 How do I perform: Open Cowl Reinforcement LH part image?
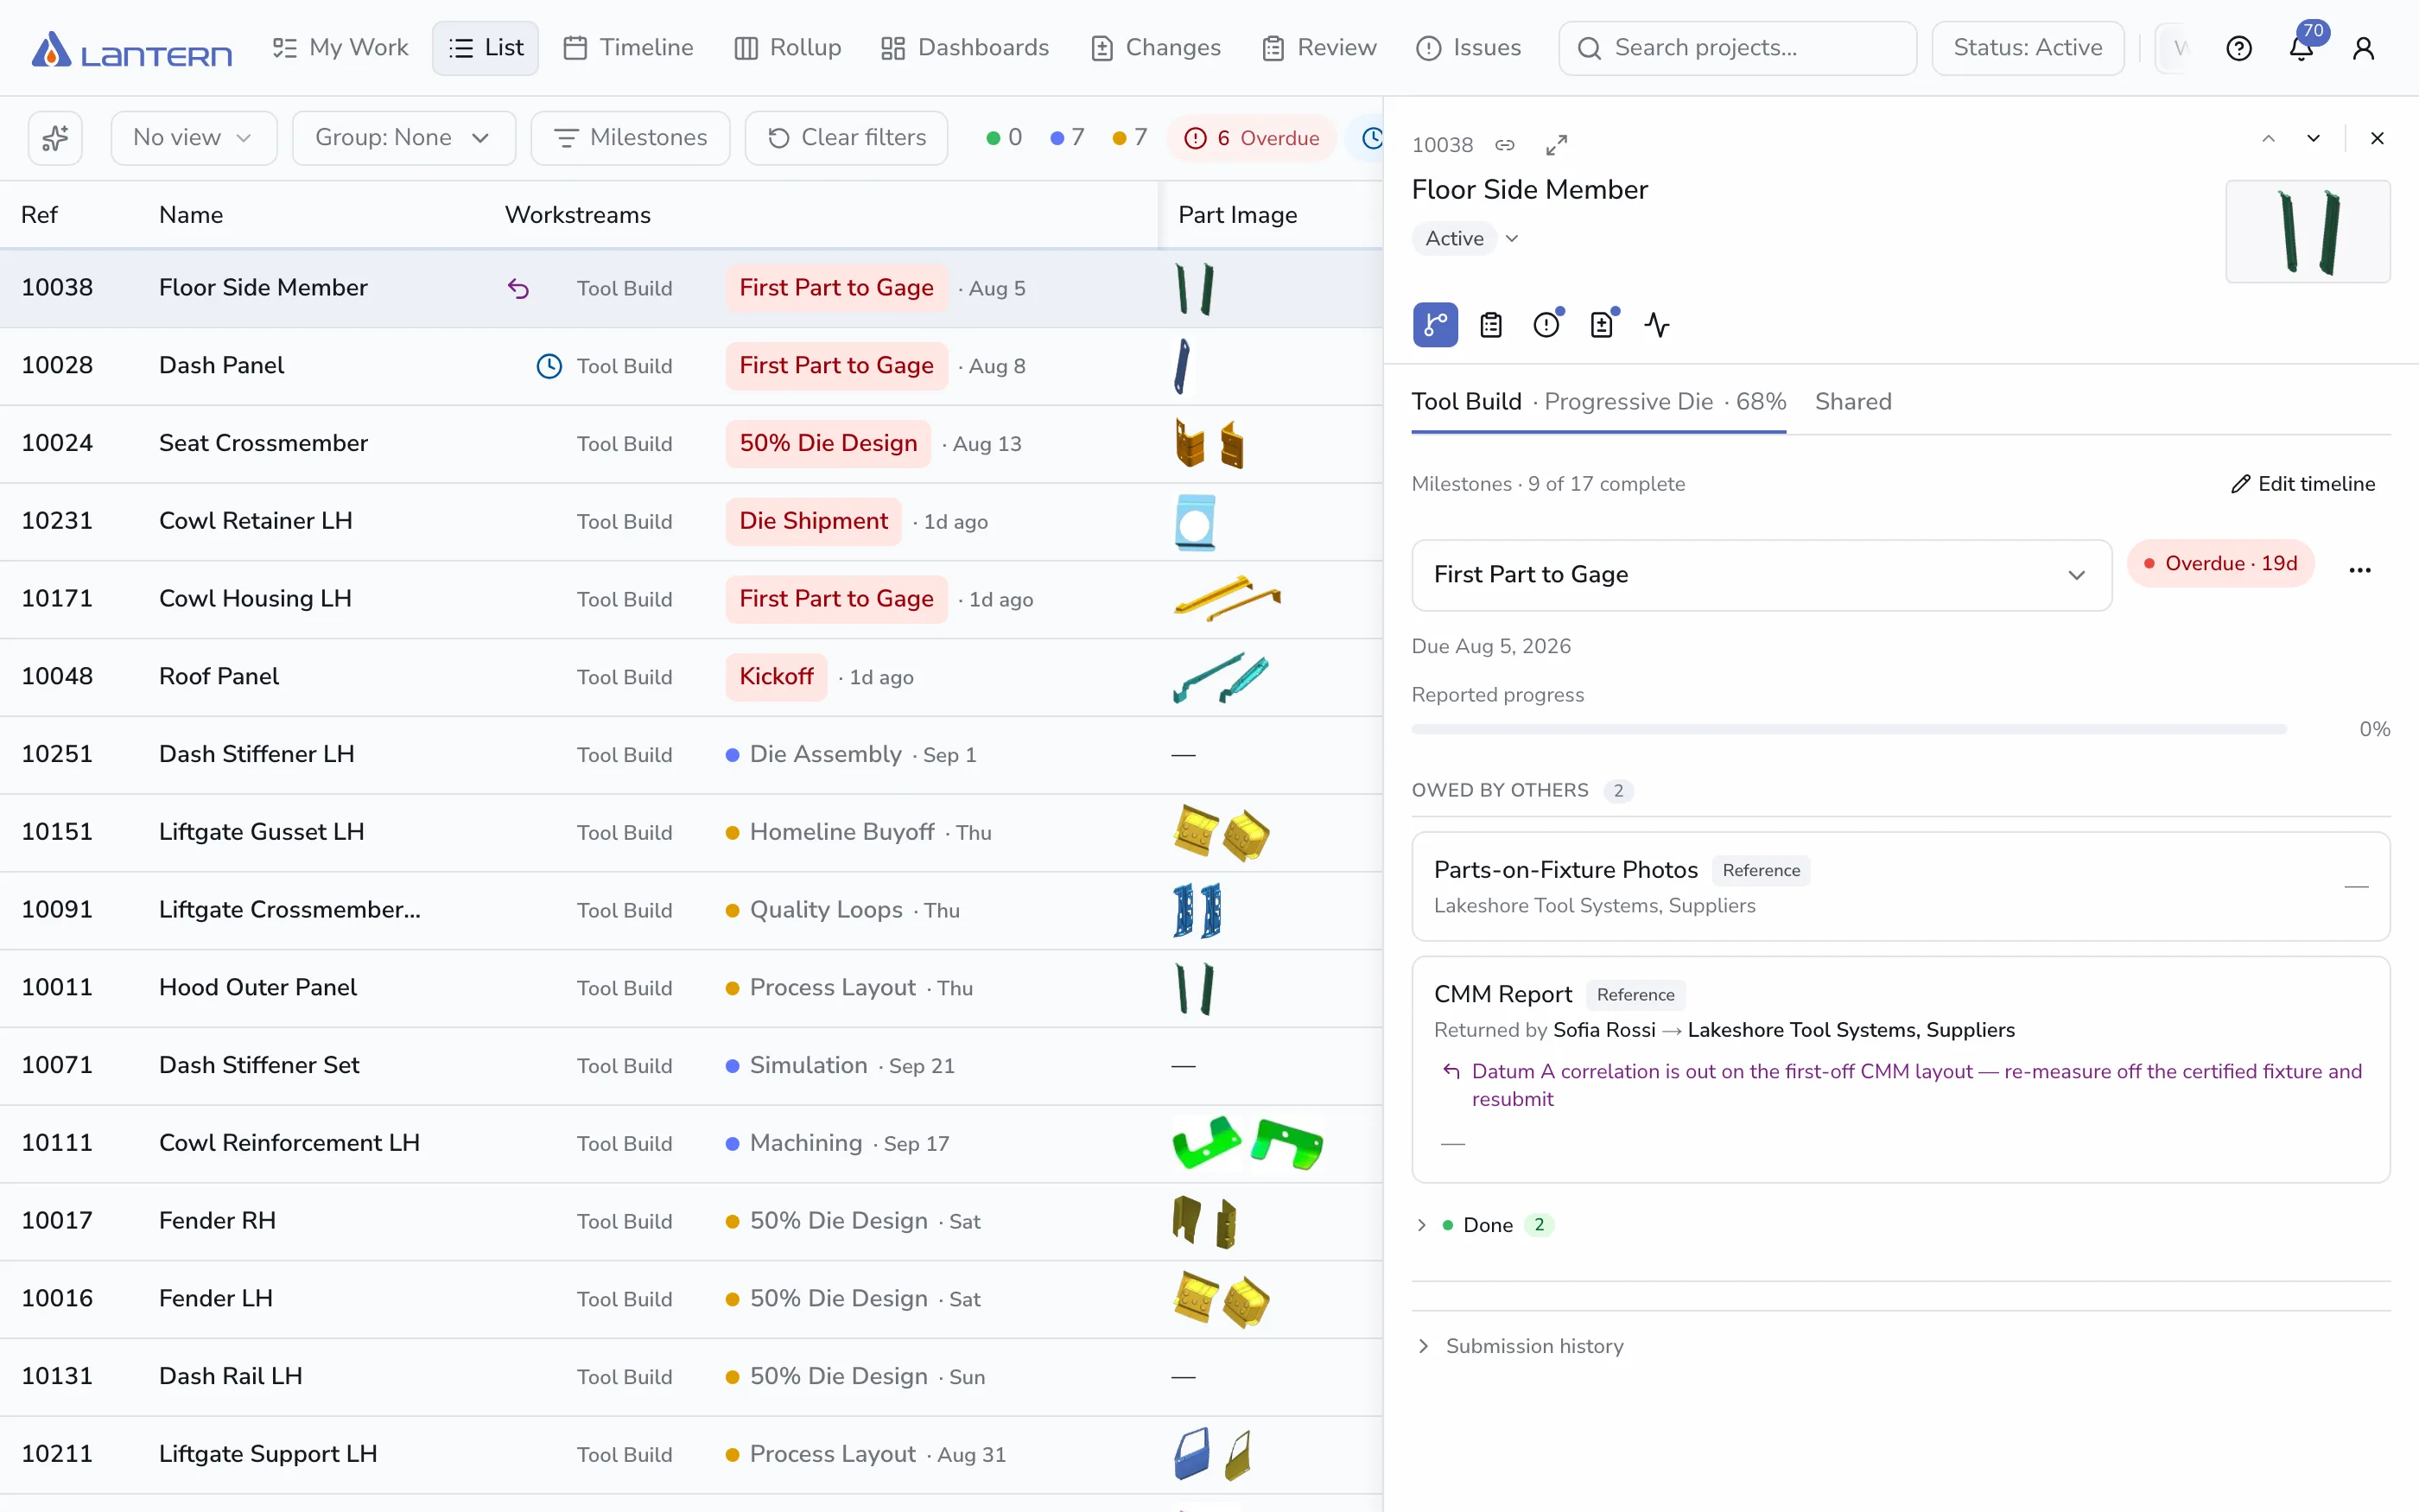[1248, 1144]
